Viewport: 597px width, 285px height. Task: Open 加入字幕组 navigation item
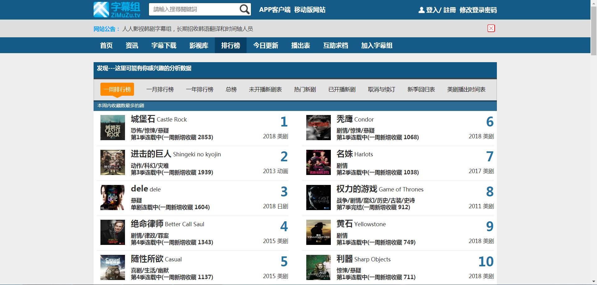(377, 45)
